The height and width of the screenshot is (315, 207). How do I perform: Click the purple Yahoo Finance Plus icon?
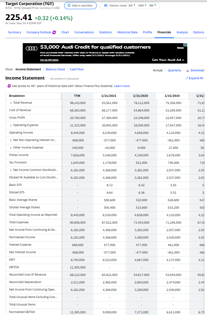pyautogui.click(x=9, y=86)
